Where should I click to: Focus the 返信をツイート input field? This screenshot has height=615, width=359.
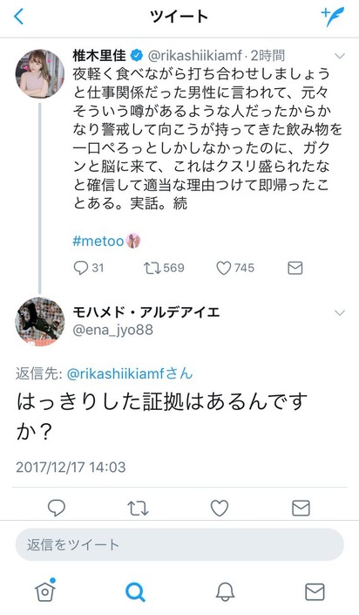pyautogui.click(x=179, y=544)
